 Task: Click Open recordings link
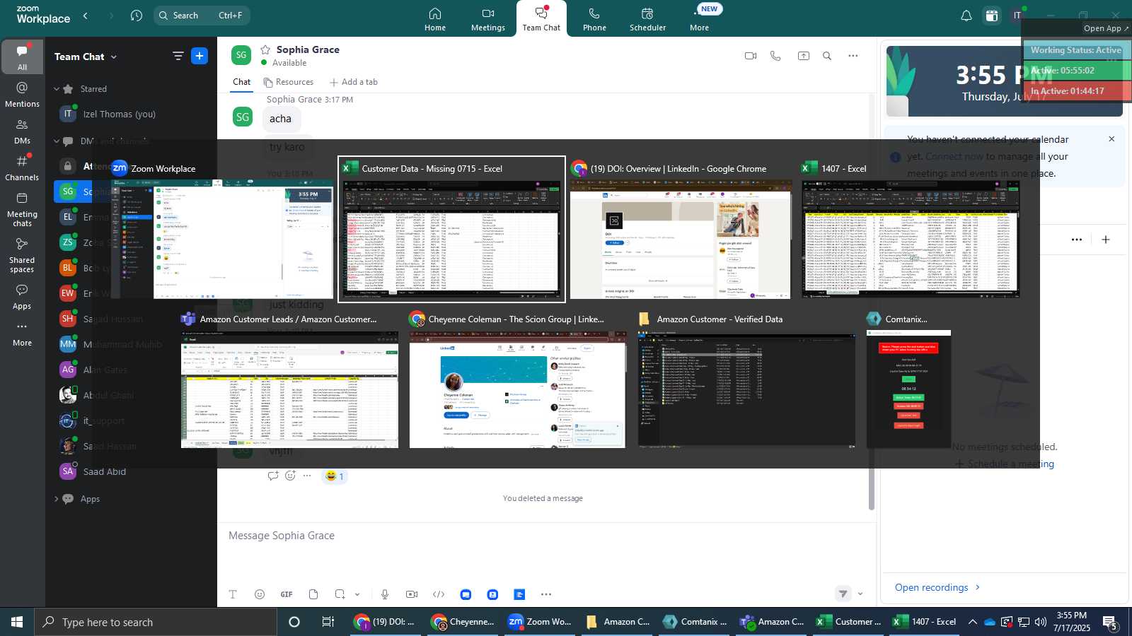click(x=938, y=587)
